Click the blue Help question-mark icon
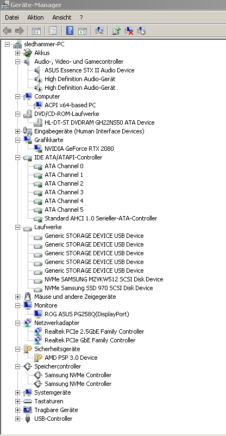Screen dimensions: 226x436 pyautogui.click(x=70, y=30)
